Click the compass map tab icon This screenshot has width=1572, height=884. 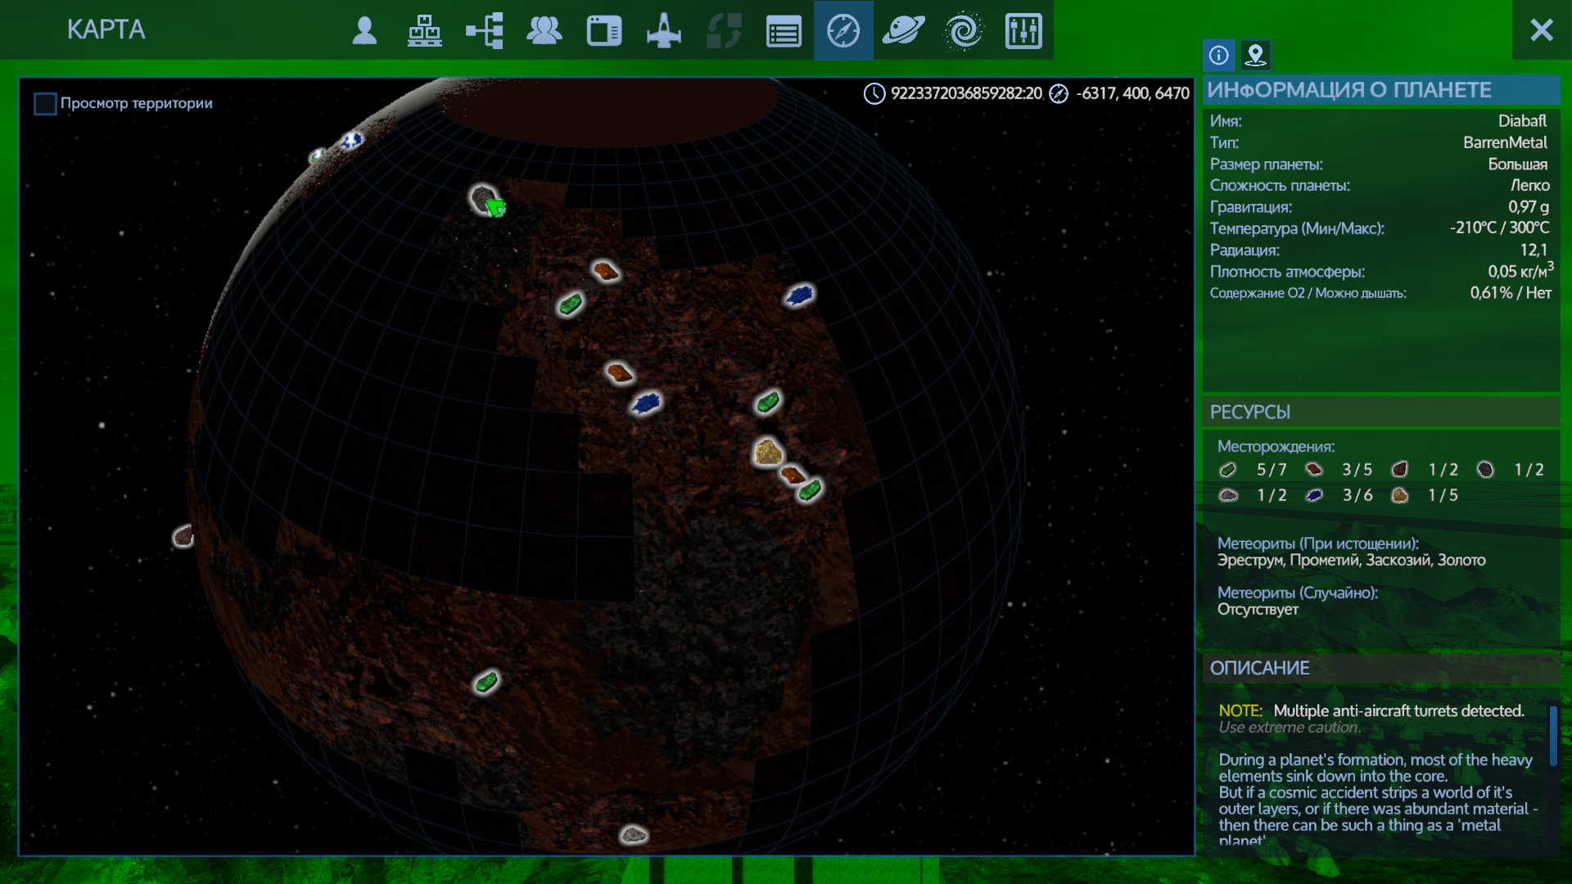point(843,31)
